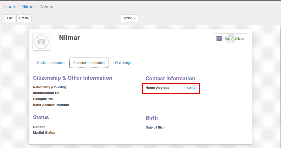
Task: Open the blue Nilmar breadcrumb link
Action: 28,7
